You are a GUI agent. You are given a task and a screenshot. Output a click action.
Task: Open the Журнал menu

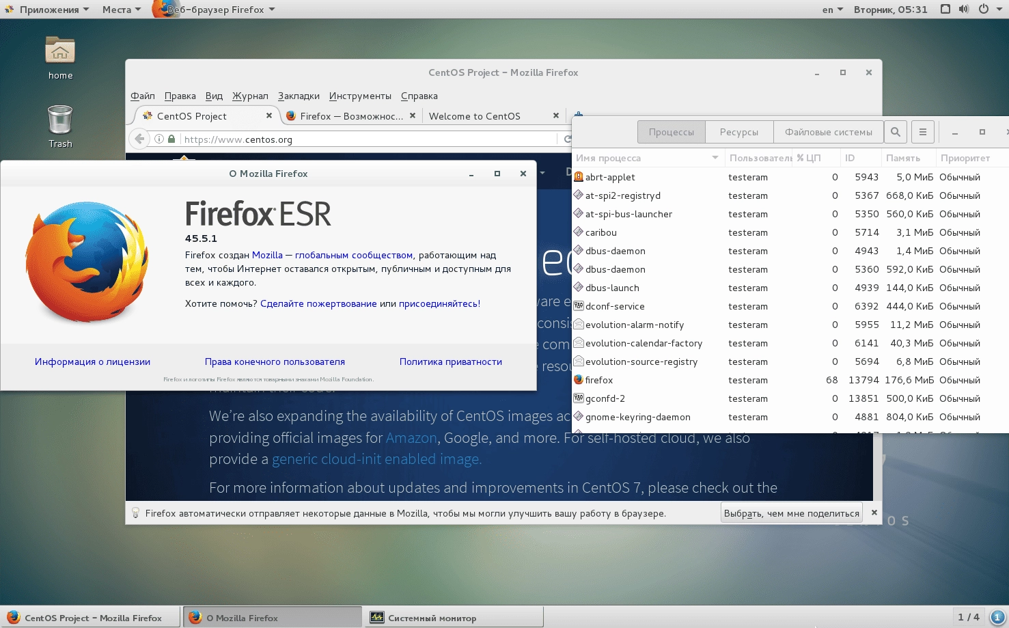click(250, 96)
